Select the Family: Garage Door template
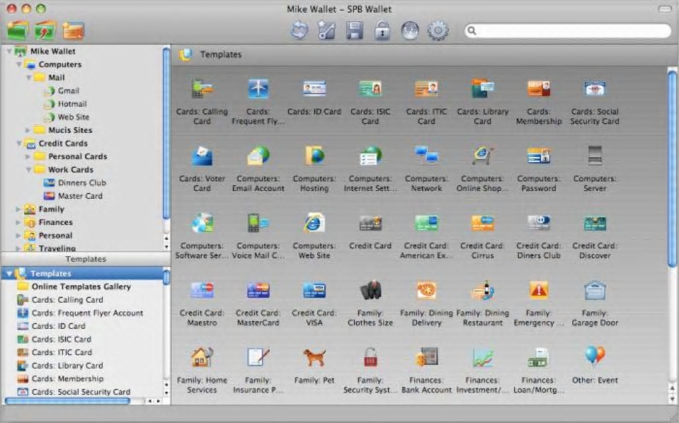Viewport: 679px width, 423px height. point(594,290)
